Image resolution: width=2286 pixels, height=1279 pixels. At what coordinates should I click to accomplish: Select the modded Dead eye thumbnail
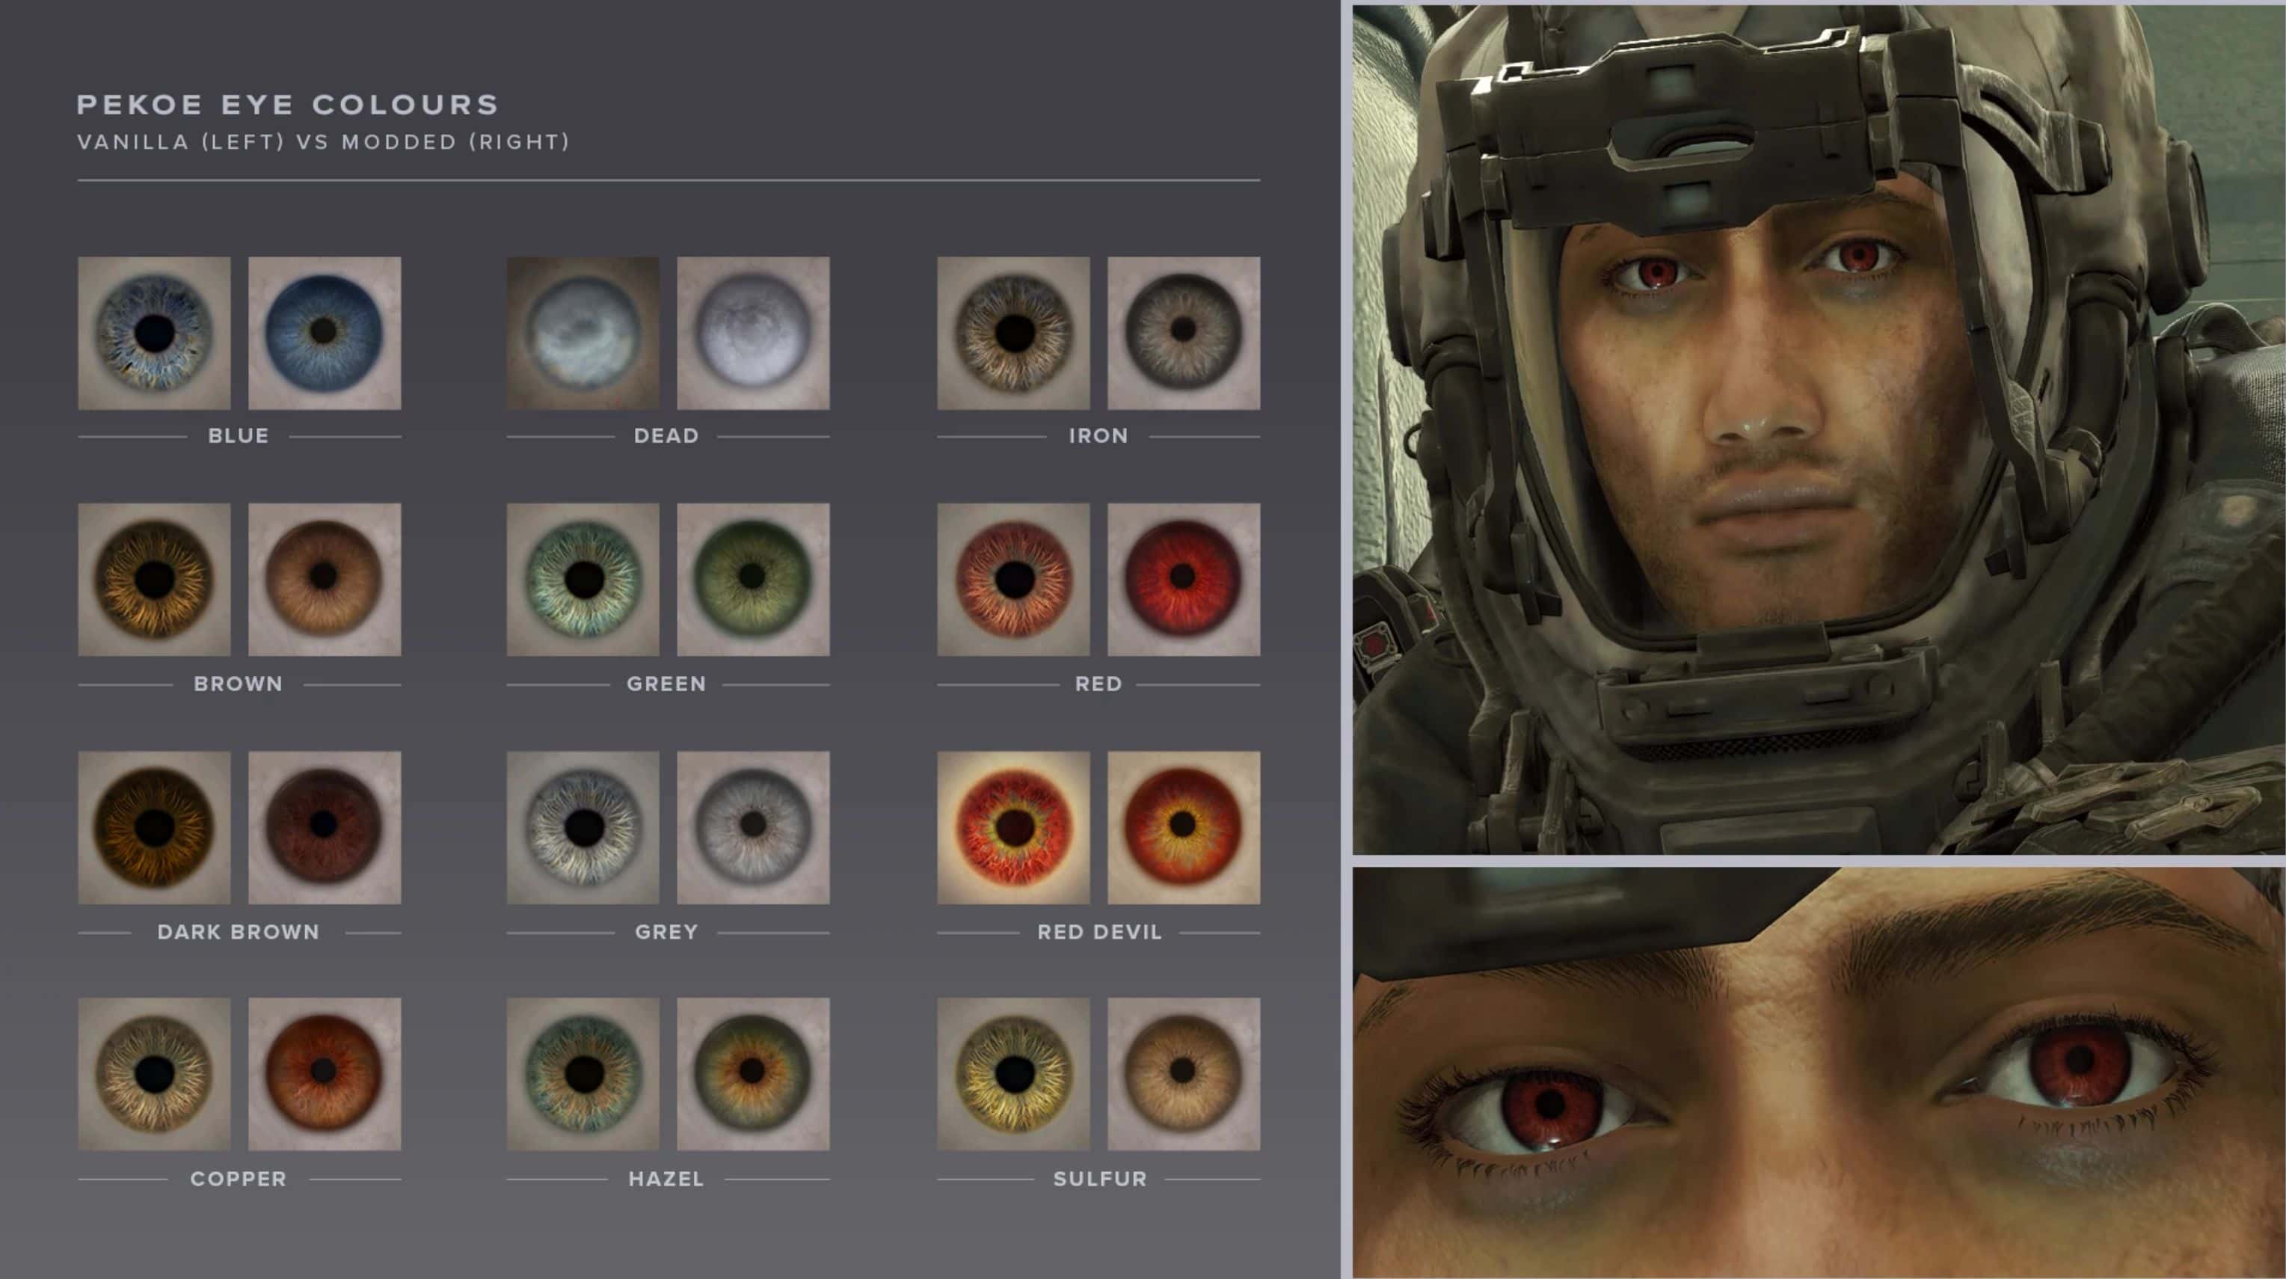tap(754, 333)
